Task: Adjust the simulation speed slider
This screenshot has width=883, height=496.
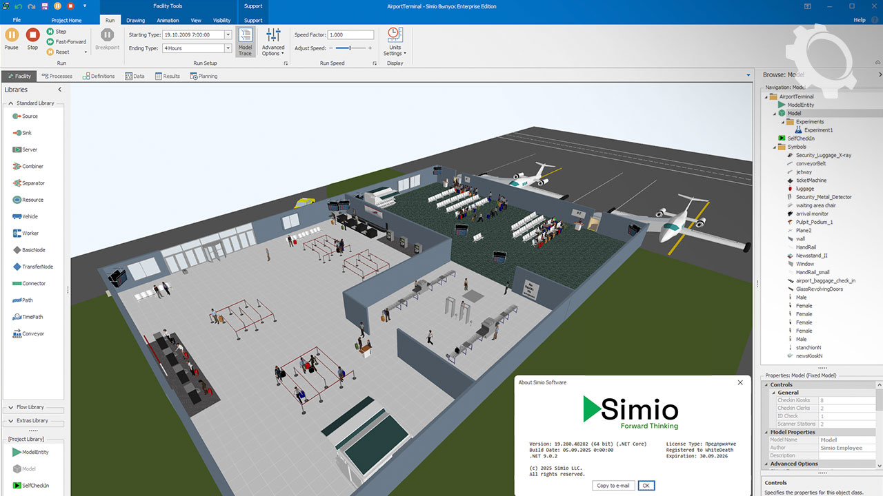Action: click(350, 48)
